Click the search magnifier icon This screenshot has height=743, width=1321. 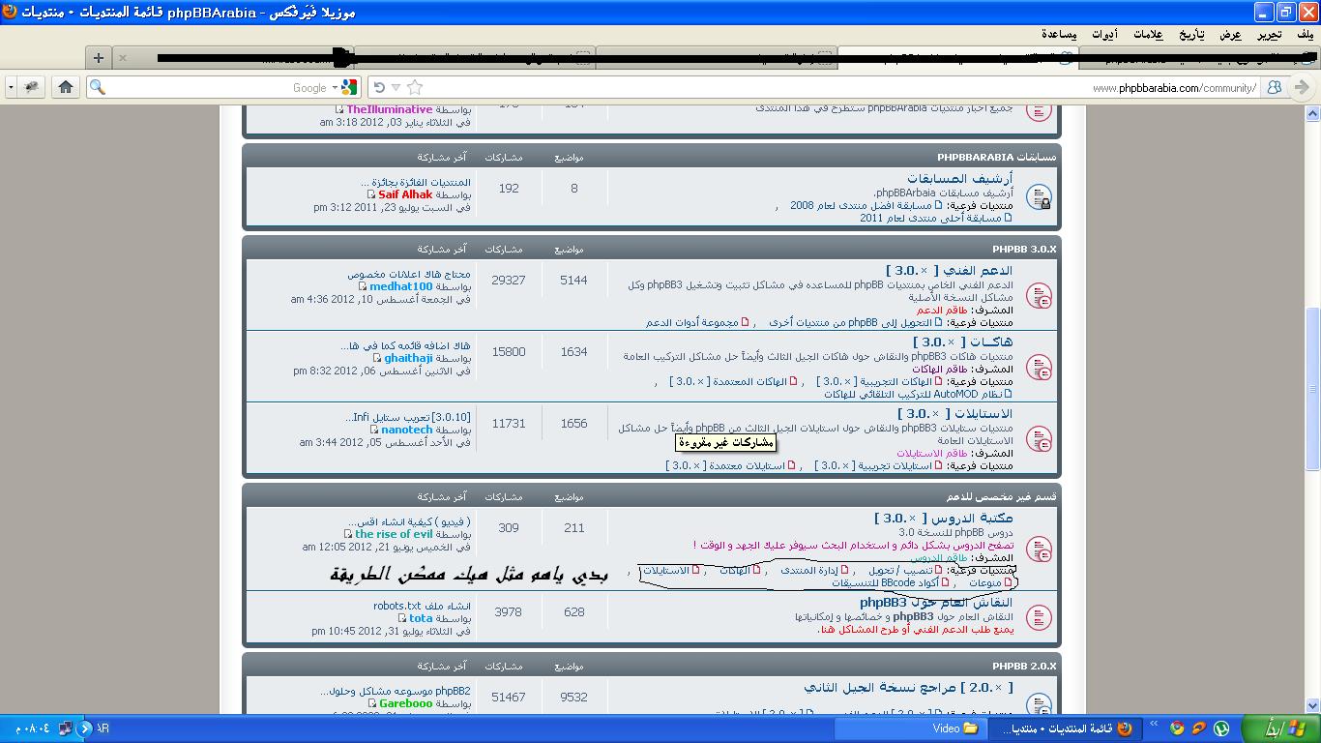(97, 87)
